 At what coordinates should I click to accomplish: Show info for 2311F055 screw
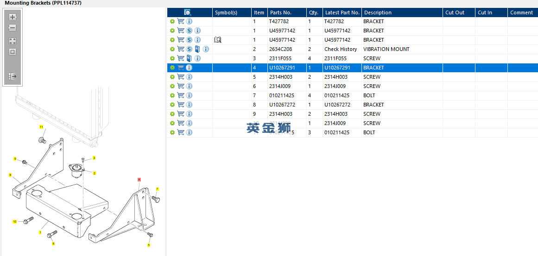(197, 58)
